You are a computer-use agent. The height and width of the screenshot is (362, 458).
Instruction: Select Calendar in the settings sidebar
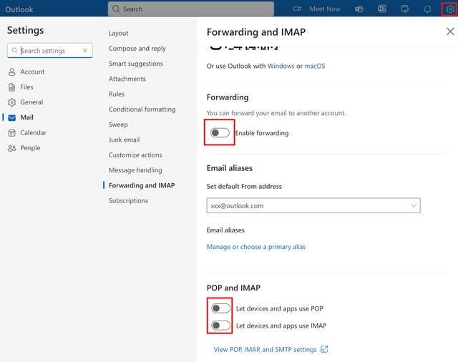coord(33,132)
